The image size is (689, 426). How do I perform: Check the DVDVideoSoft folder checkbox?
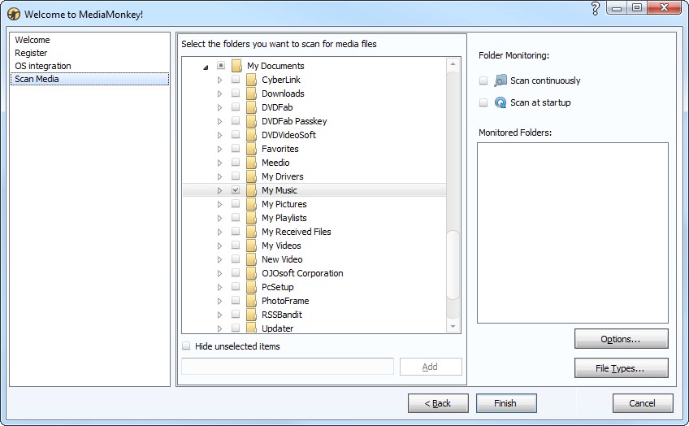pos(236,134)
